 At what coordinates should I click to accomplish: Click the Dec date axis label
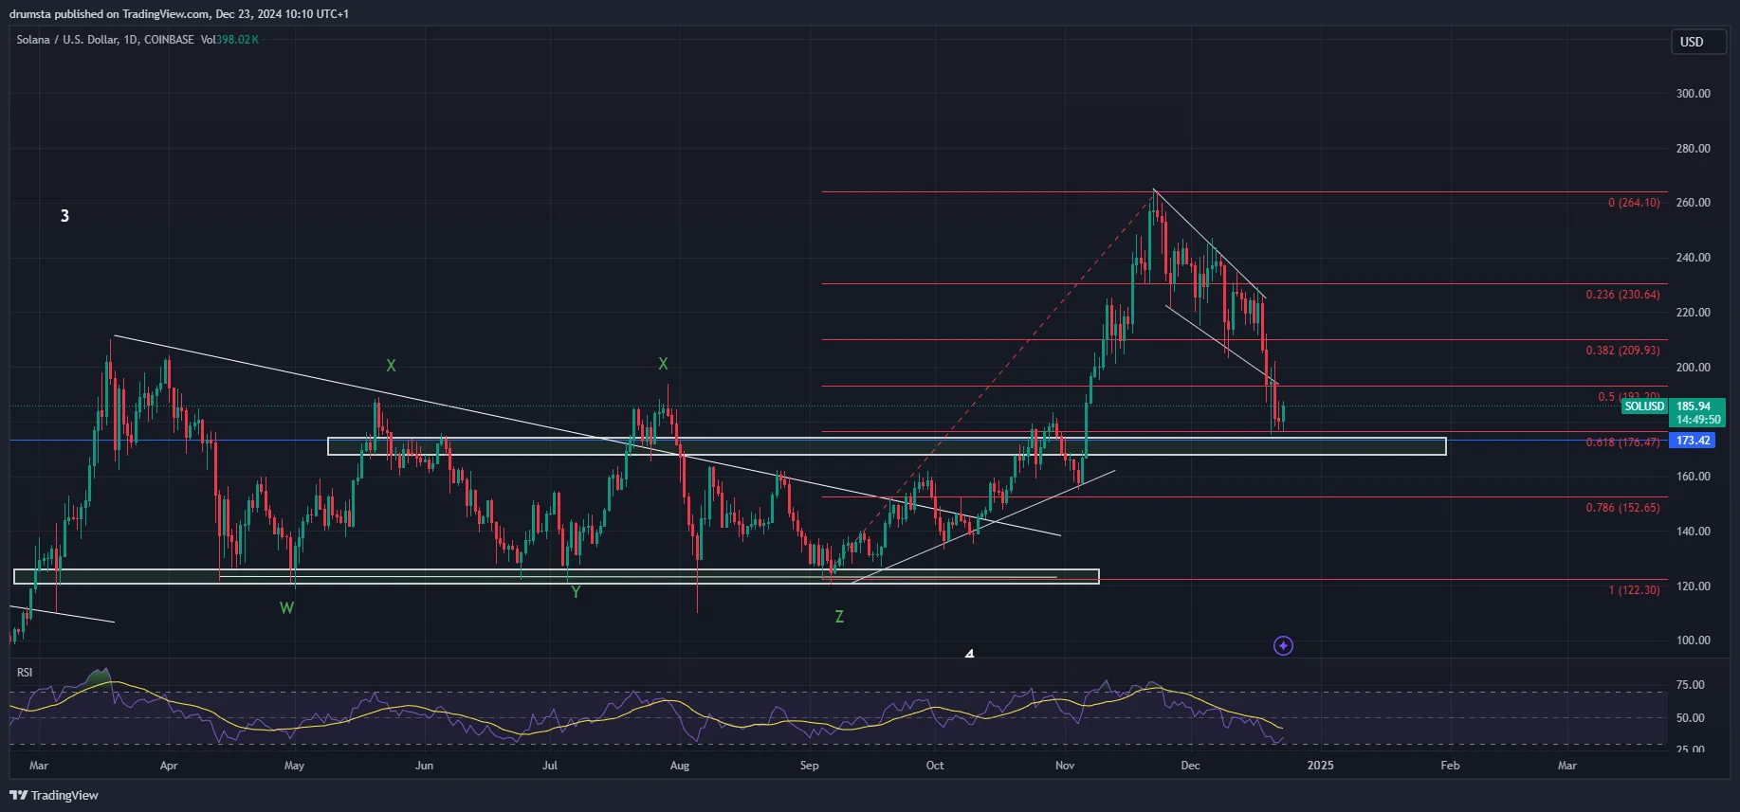coord(1191,766)
